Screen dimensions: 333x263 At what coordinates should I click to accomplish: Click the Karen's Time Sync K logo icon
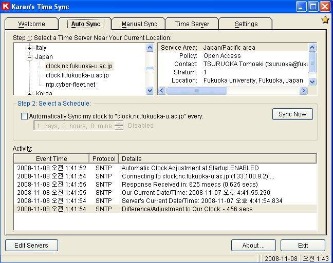5,6
